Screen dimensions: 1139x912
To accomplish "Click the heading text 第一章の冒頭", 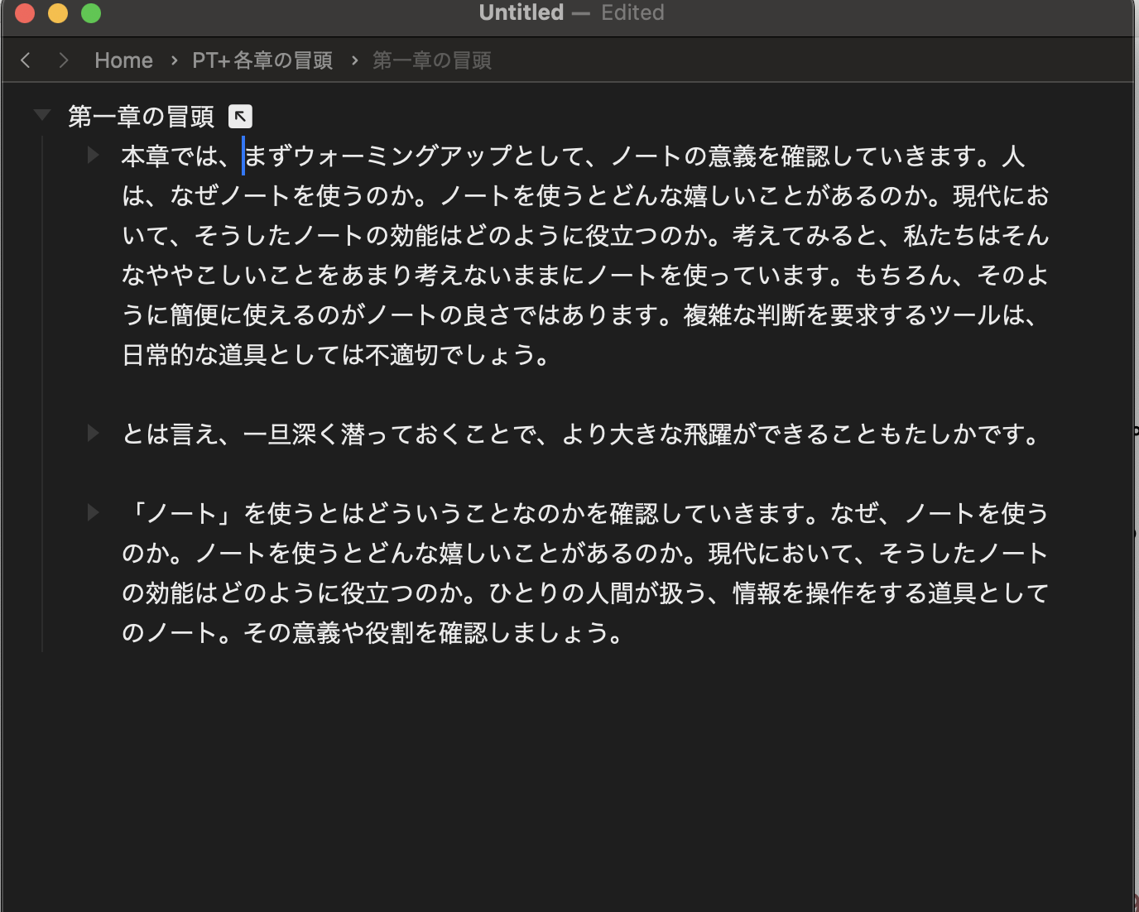I will pyautogui.click(x=141, y=116).
